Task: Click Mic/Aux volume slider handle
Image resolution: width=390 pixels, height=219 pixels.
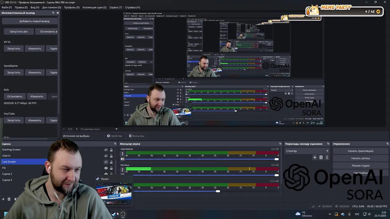Action: click(277, 175)
